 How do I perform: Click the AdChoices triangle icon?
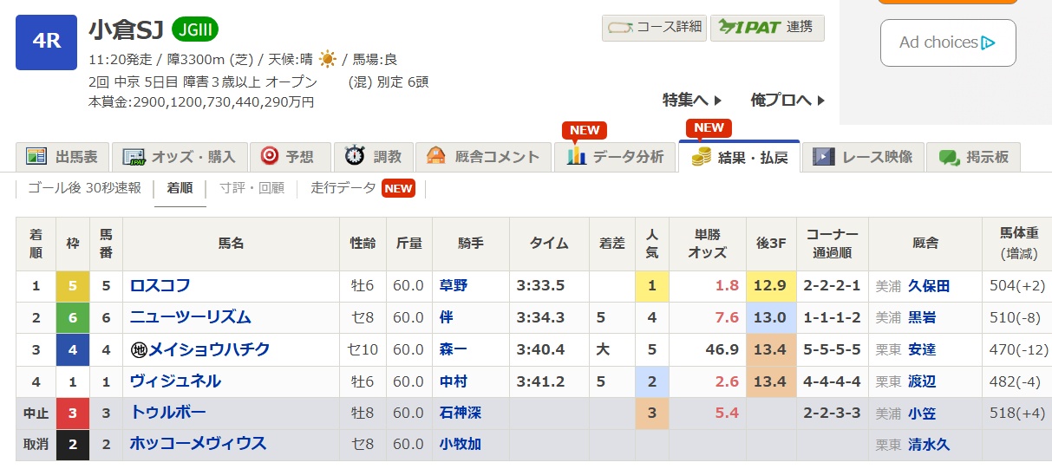click(x=988, y=42)
